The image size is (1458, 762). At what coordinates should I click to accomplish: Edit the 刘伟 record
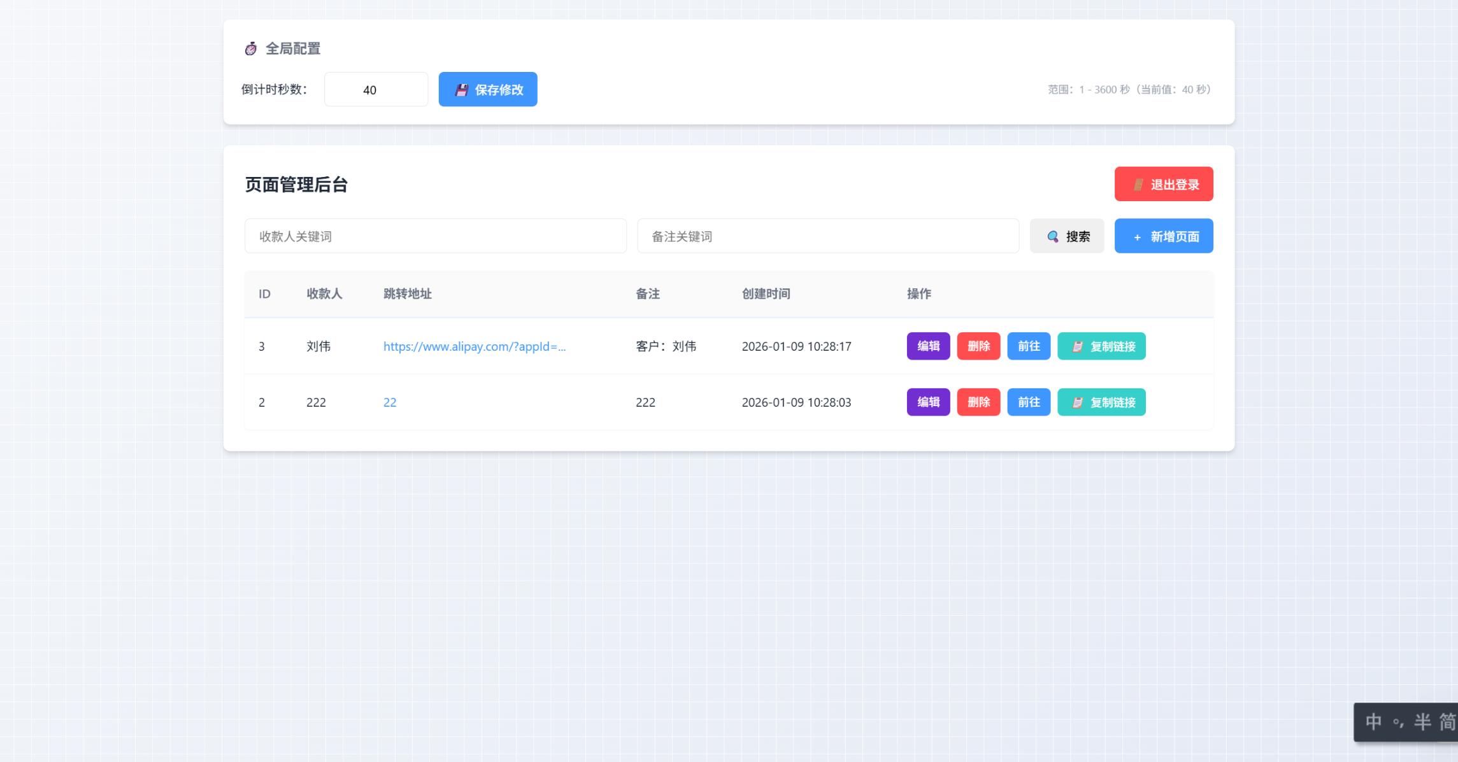(928, 346)
